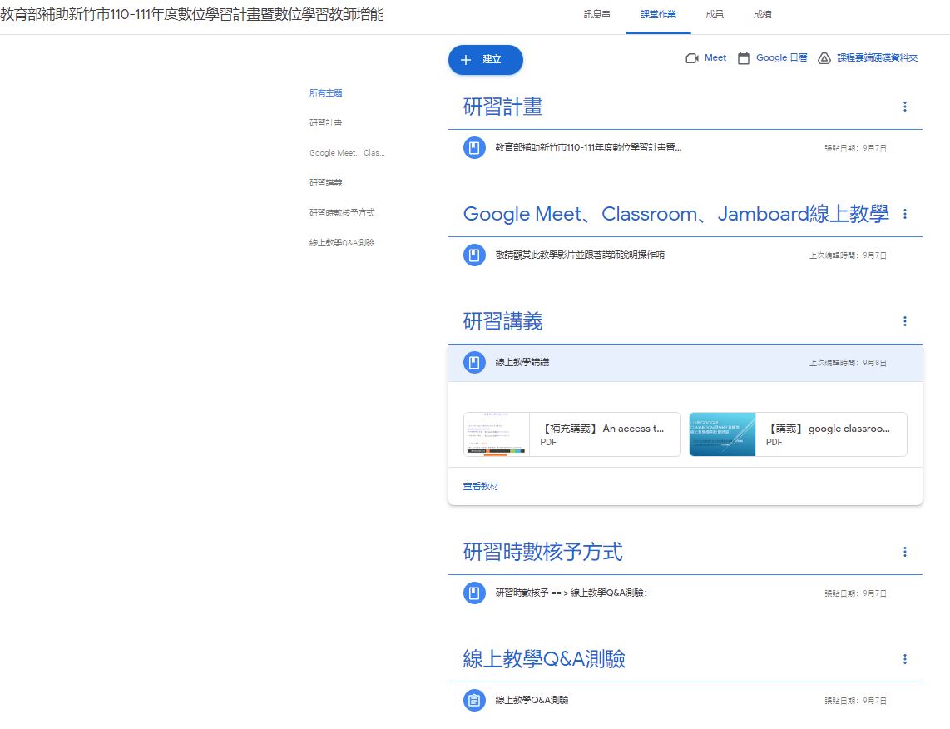The width and height of the screenshot is (950, 729).
Task: Click the Meet video camera icon
Action: click(x=691, y=58)
